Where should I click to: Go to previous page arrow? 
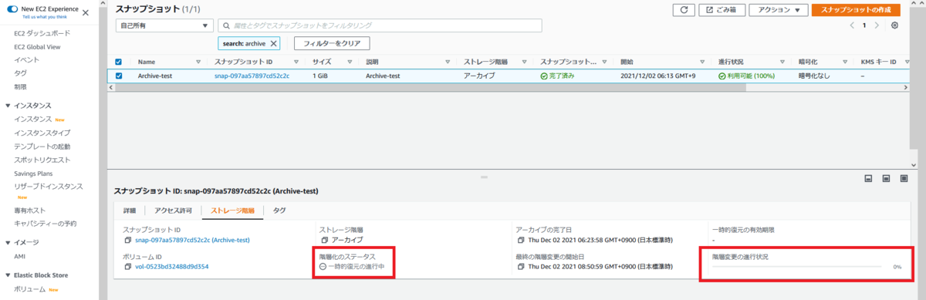852,25
